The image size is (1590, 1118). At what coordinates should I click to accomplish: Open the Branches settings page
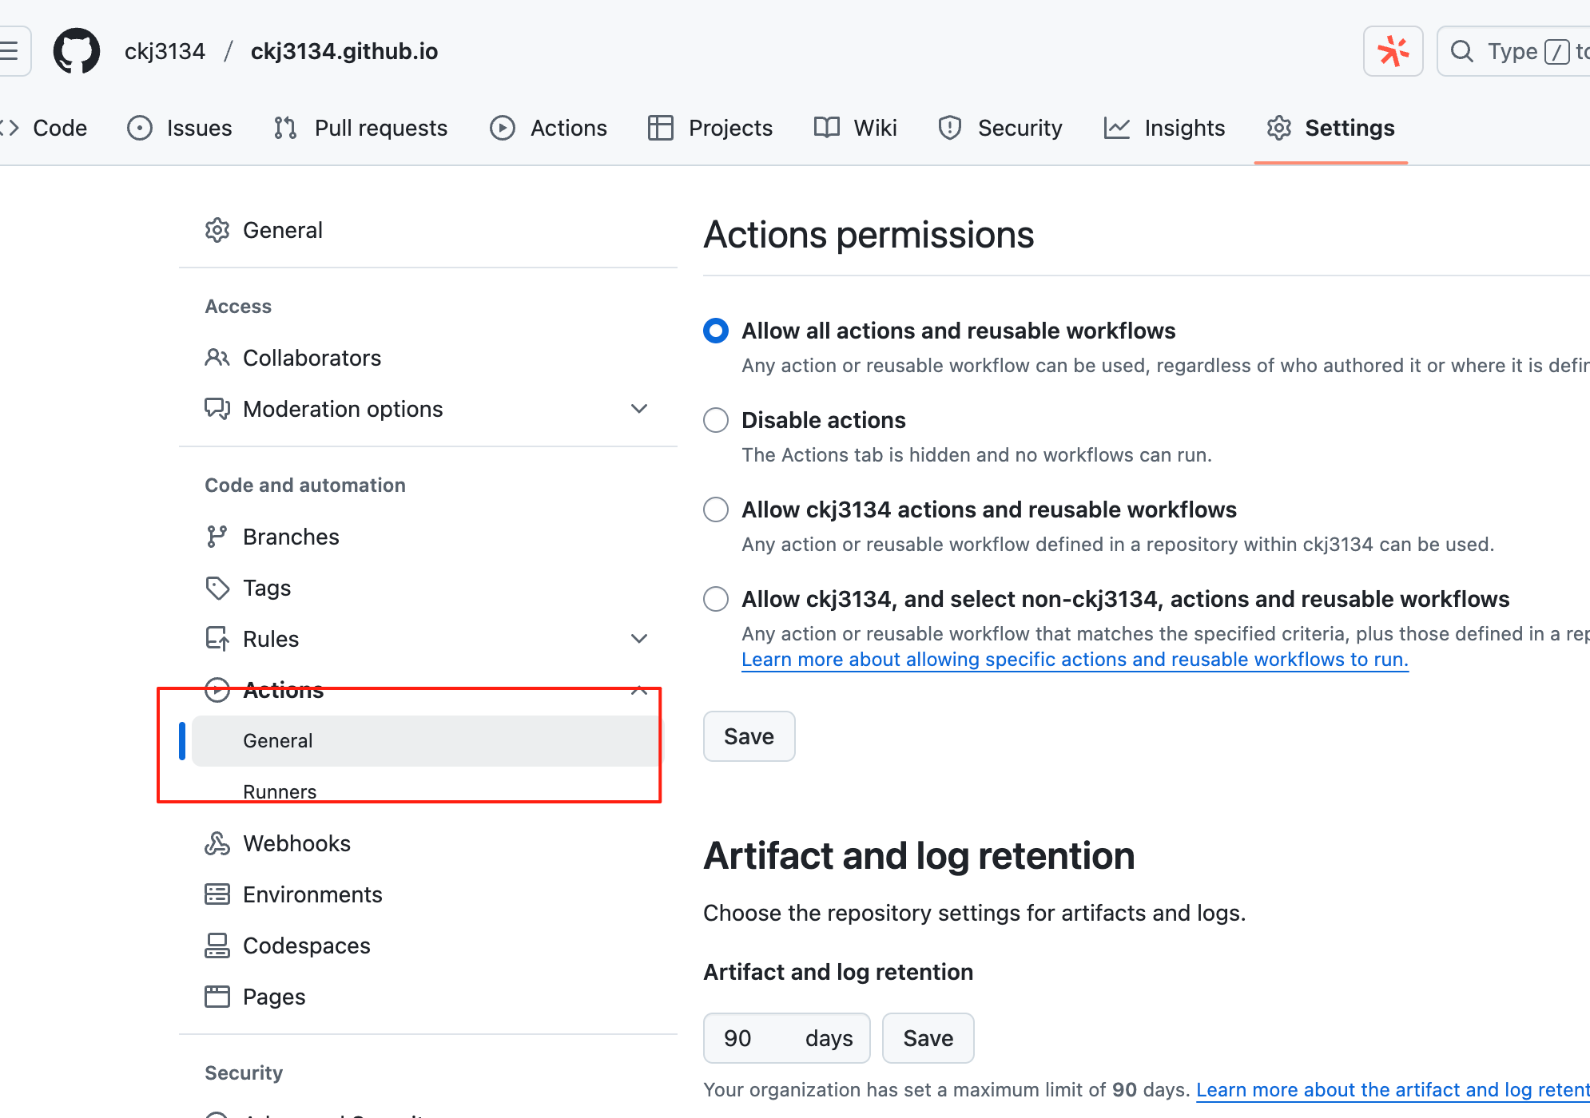point(291,537)
